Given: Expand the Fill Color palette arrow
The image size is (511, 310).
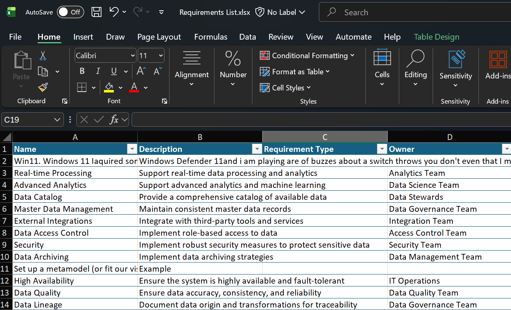Looking at the screenshot, I should [120, 88].
